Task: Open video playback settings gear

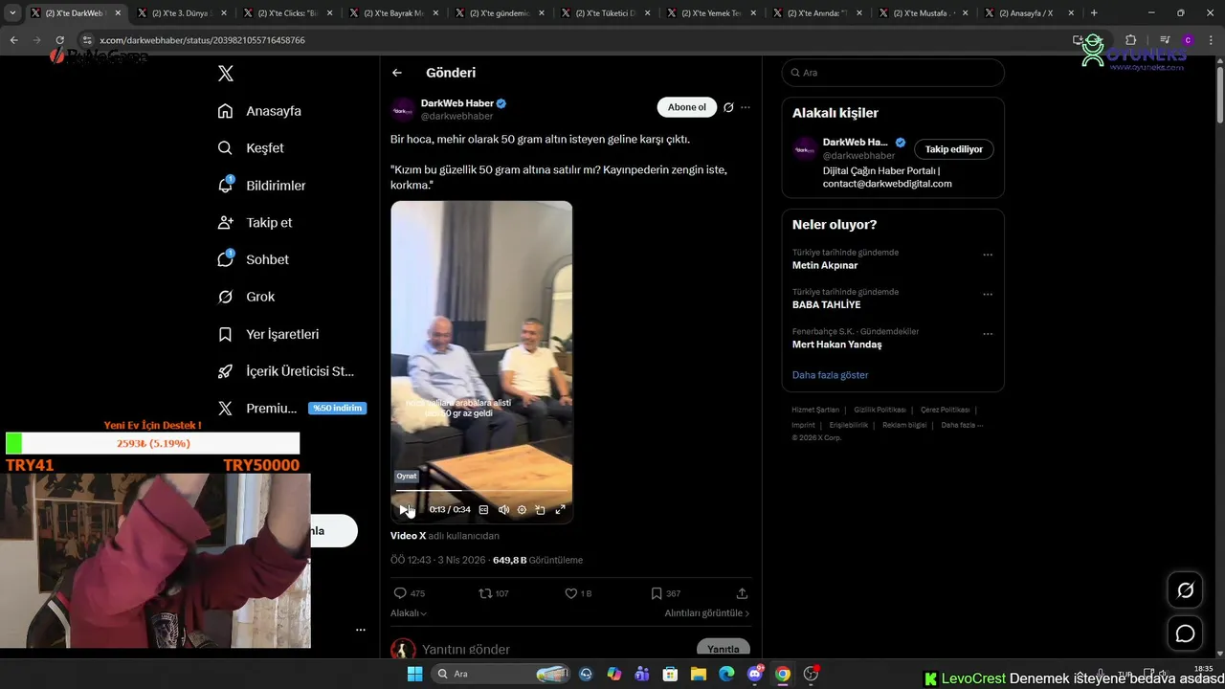Action: pyautogui.click(x=522, y=510)
